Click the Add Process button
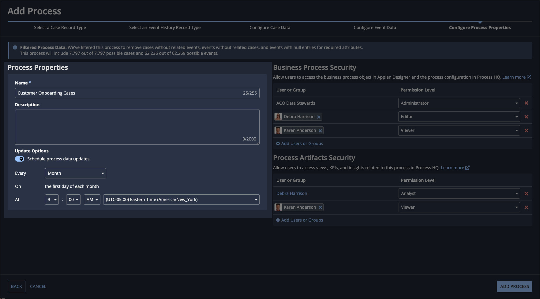The height and width of the screenshot is (299, 540). coord(515,286)
